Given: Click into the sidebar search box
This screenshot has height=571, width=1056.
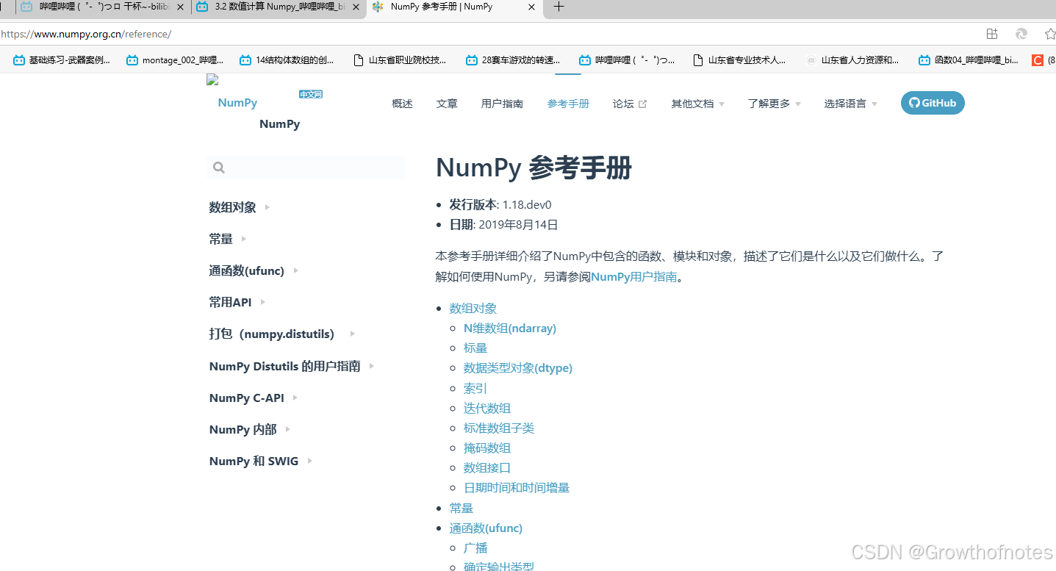Looking at the screenshot, I should [306, 168].
